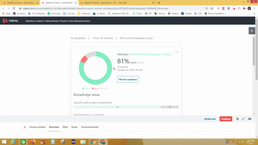
Task: Switch to theatre mode layout icon
Action: 250,119
